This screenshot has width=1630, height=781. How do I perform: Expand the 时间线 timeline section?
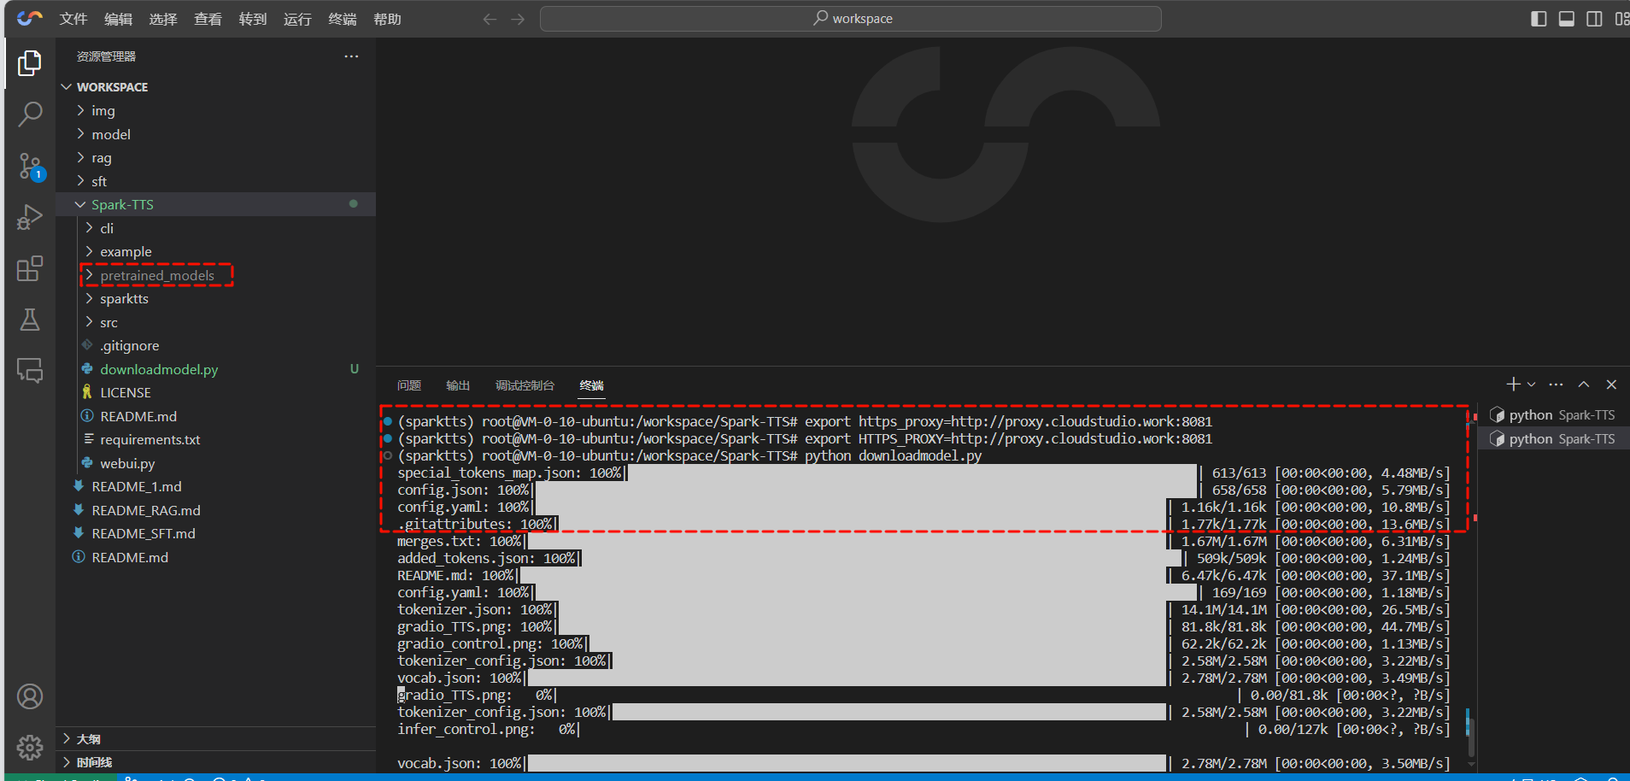215,762
